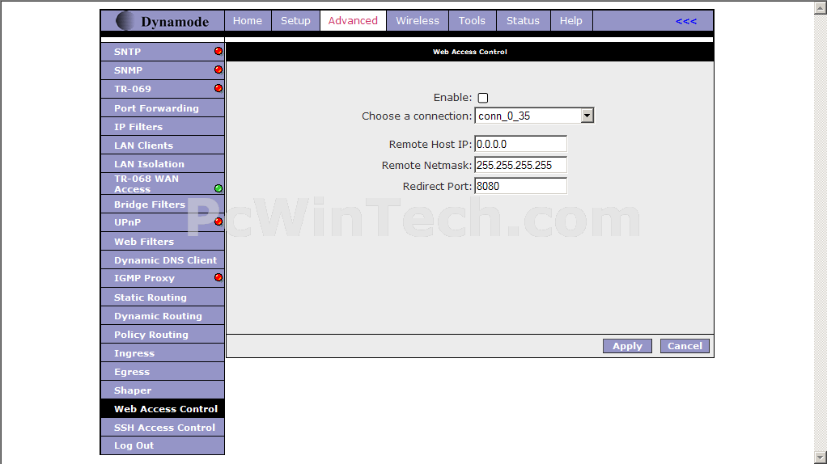The image size is (827, 464).
Task: Tick the Enable checkbox
Action: pos(482,98)
